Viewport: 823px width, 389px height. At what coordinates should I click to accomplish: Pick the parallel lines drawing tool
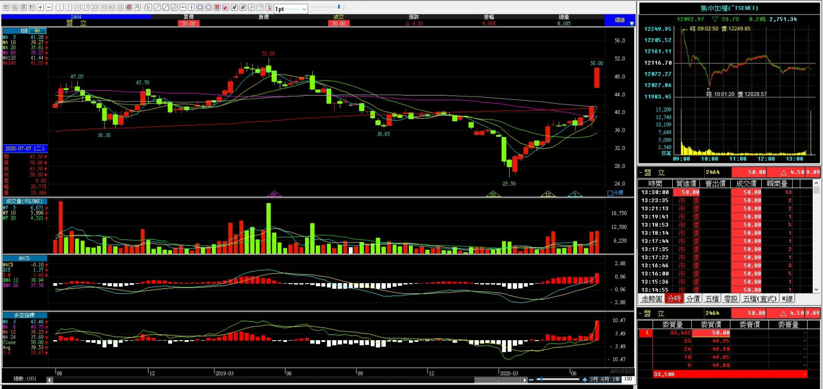pyautogui.click(x=174, y=8)
